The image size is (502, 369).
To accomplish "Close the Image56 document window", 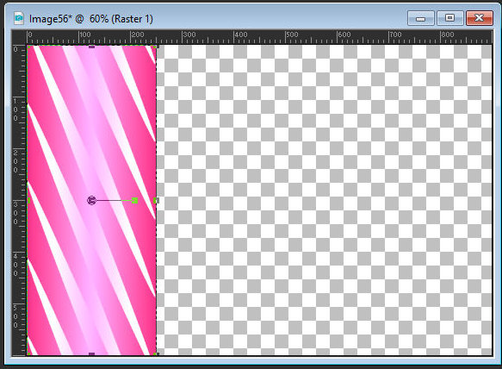I will pyautogui.click(x=480, y=18).
